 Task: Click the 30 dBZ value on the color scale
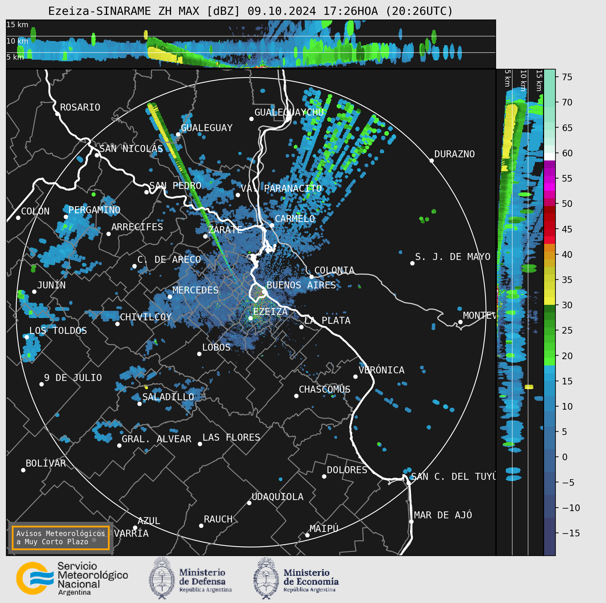pyautogui.click(x=567, y=305)
